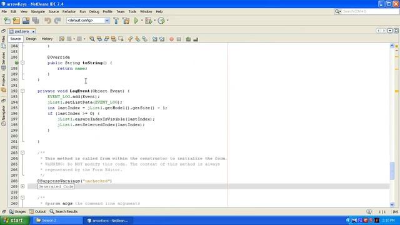This screenshot has width=400, height=225.
Task: Toggle Rectangular Selection editor icon
Action: point(121,39)
